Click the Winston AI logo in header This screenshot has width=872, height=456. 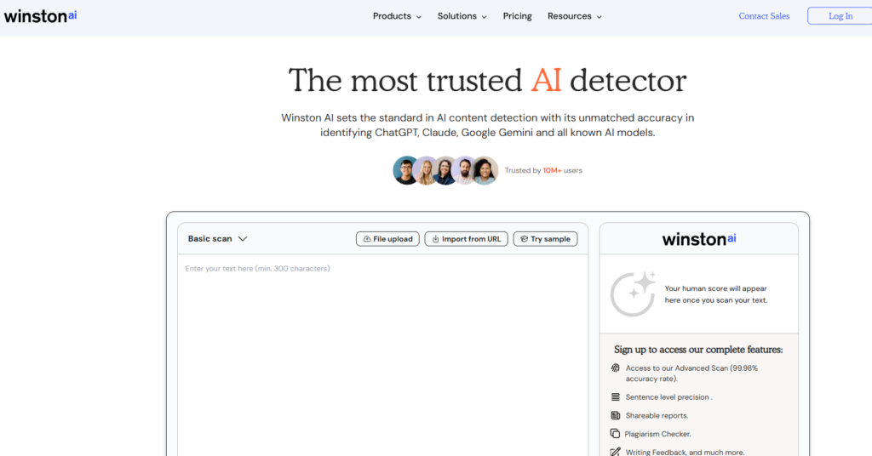(x=41, y=16)
